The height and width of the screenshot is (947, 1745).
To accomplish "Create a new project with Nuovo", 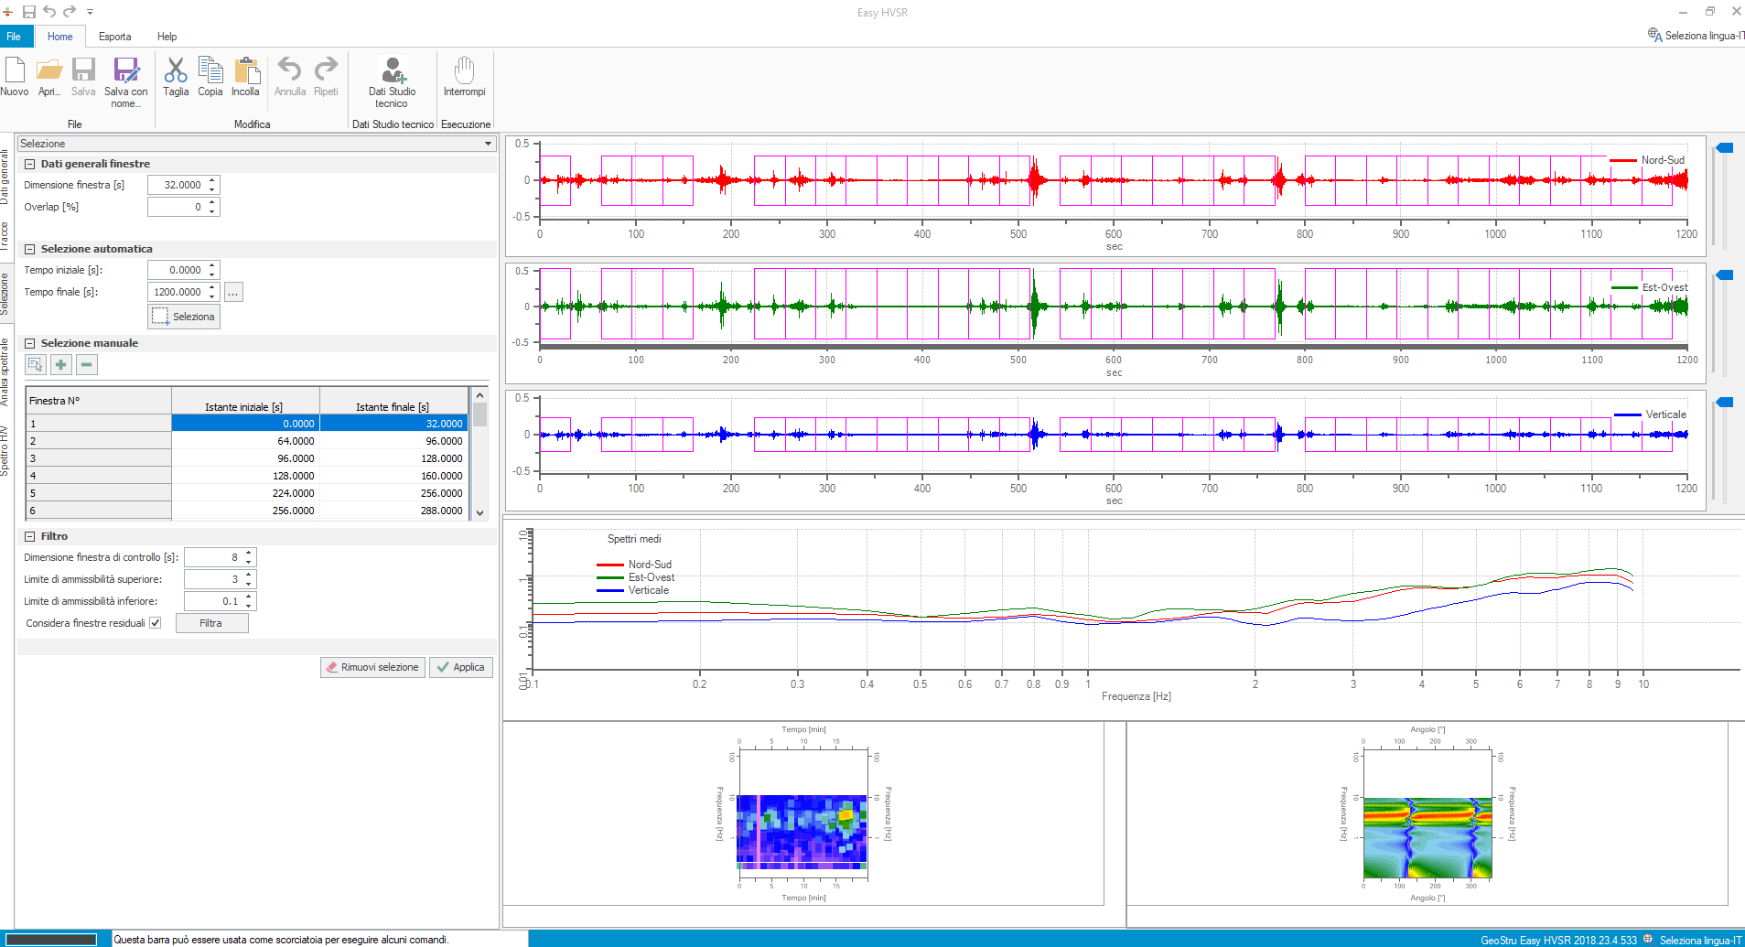I will click(x=15, y=77).
